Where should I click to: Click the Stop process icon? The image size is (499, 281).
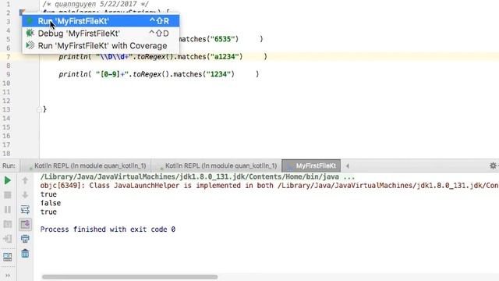(x=8, y=195)
